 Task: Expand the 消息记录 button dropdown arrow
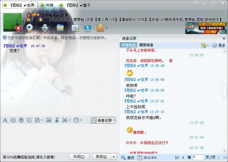tap(114, 120)
